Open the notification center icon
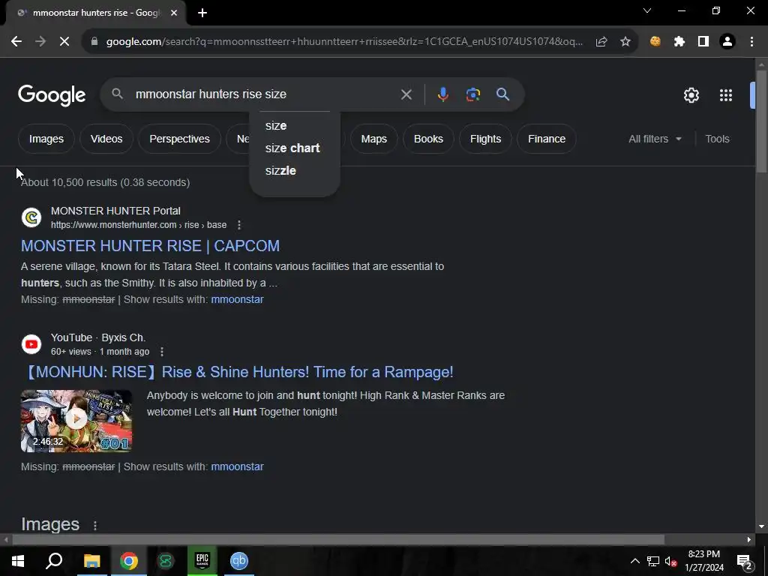Viewport: 768px width, 576px height. click(745, 561)
